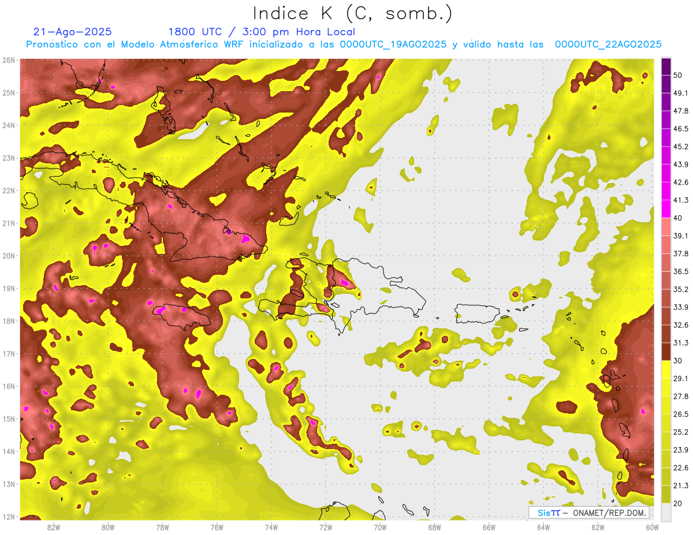Image resolution: width=693 pixels, height=535 pixels.
Task: Select the bright yellow swatch between 29.1 and 30
Action: click(666, 369)
